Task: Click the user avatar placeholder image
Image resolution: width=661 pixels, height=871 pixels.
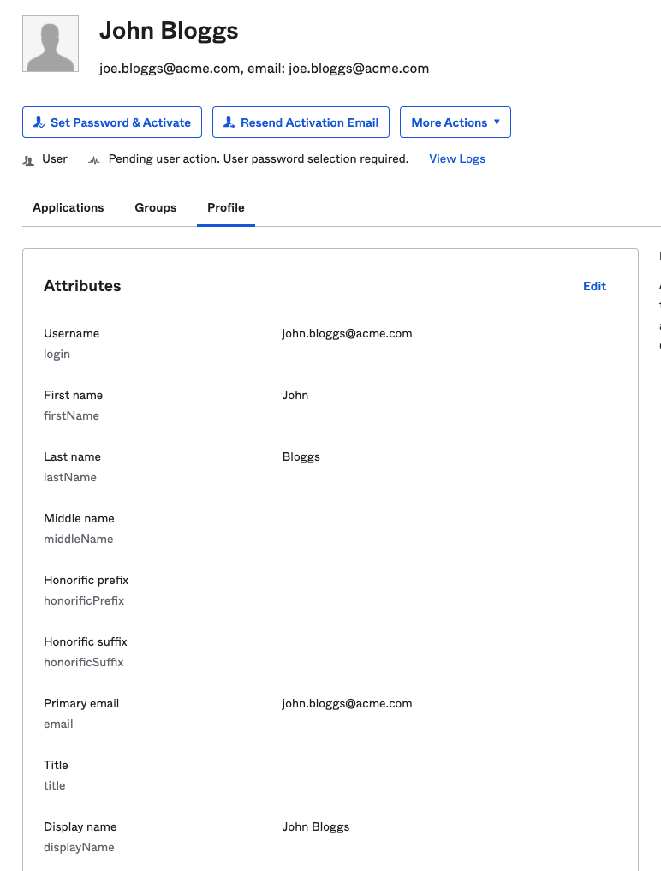Action: tap(51, 44)
